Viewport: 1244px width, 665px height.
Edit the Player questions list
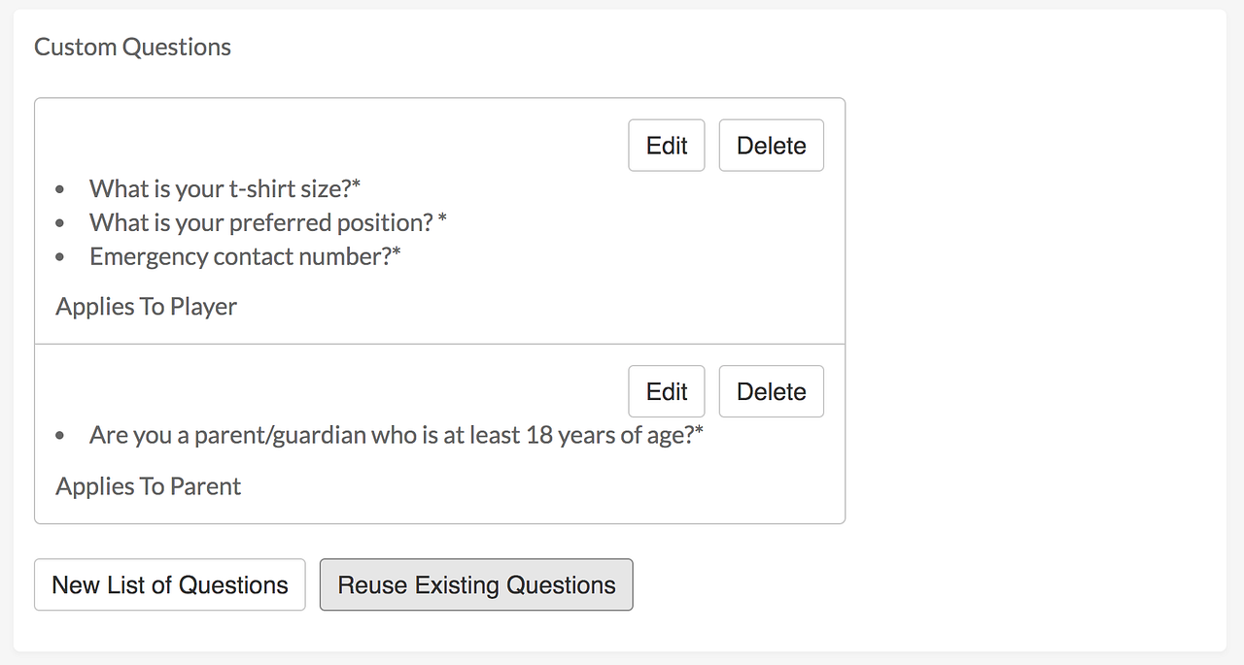(666, 146)
